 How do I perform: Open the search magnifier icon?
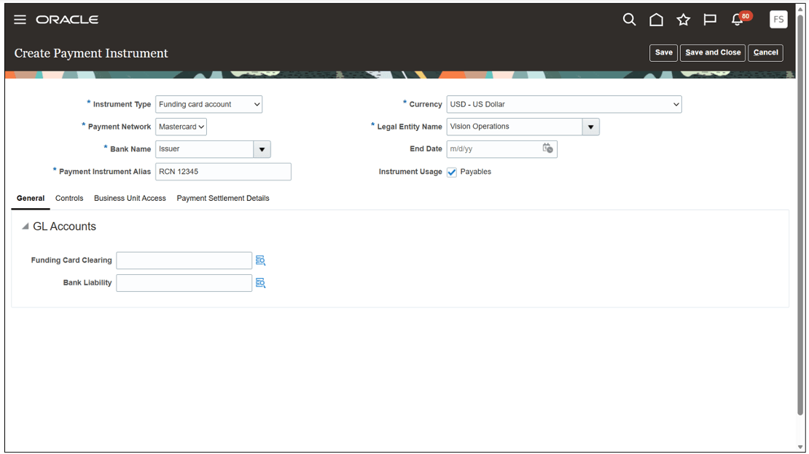[x=629, y=20]
